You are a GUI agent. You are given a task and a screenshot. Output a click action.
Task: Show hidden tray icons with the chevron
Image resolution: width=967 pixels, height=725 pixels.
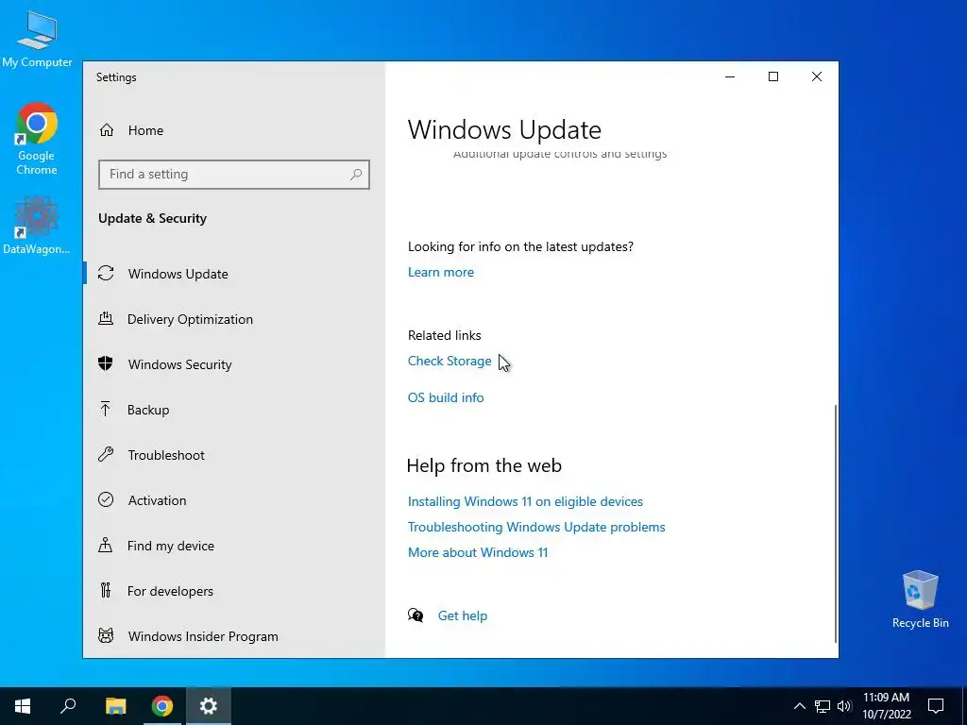click(x=799, y=706)
